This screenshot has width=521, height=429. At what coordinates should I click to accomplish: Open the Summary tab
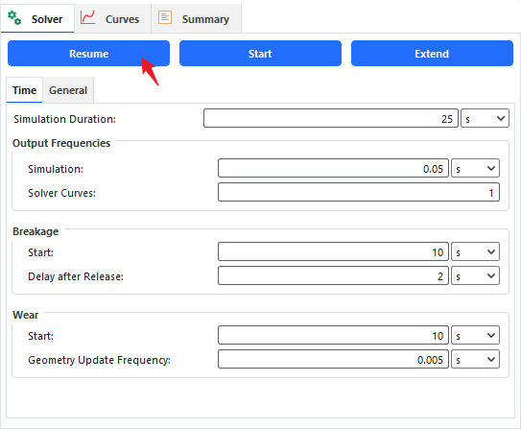click(x=197, y=18)
